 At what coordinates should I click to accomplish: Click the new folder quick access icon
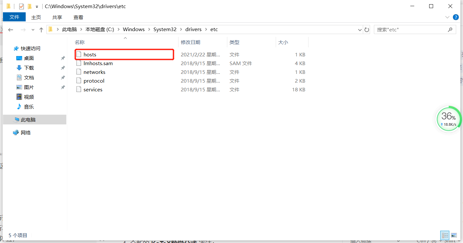30,6
